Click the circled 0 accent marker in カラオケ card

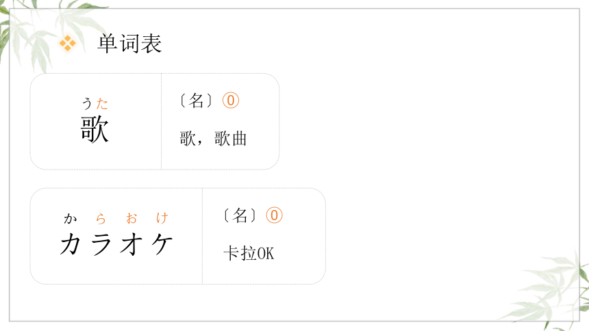(x=274, y=215)
